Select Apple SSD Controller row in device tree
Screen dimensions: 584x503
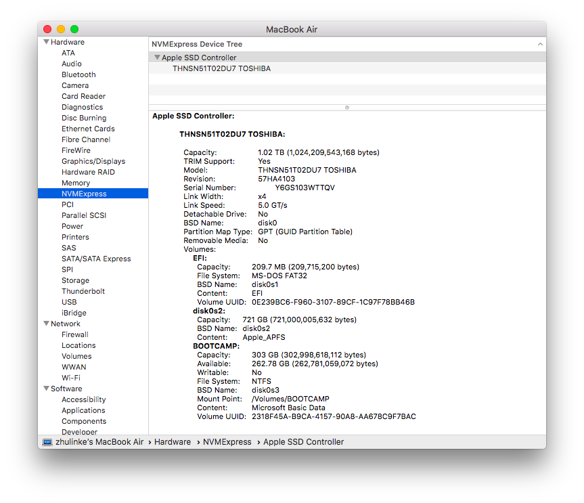coord(347,58)
